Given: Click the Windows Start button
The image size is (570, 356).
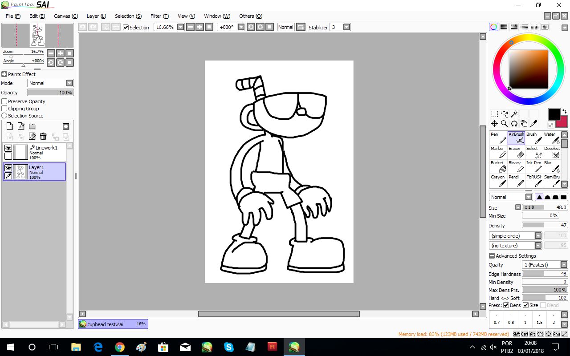Looking at the screenshot, I should click(x=10, y=347).
